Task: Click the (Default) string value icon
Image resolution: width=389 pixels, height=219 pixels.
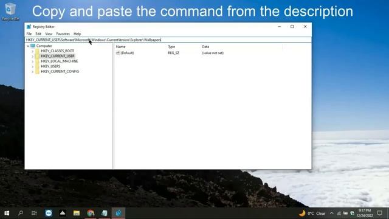Action: (118, 53)
